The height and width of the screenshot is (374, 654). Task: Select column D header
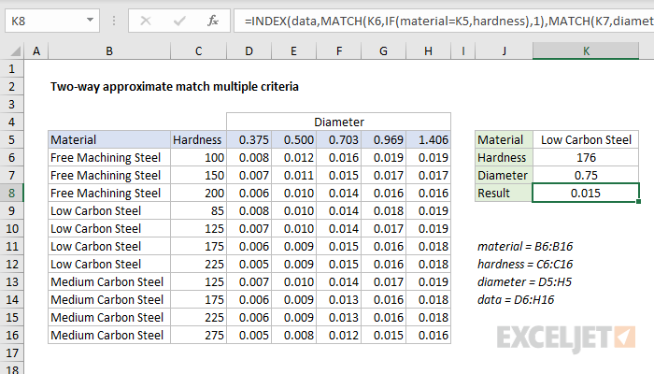tap(249, 51)
